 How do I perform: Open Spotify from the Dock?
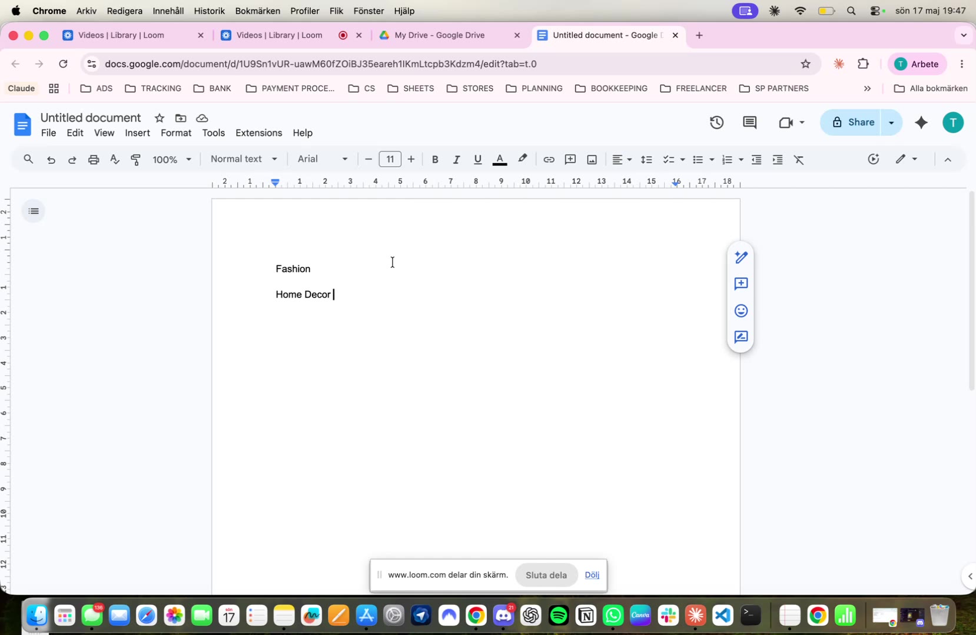[559, 616]
